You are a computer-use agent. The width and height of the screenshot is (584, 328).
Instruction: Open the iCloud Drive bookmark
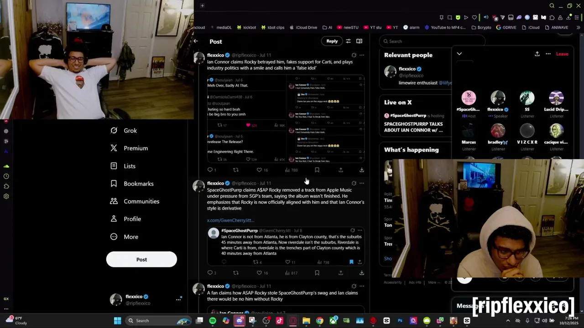pyautogui.click(x=303, y=27)
